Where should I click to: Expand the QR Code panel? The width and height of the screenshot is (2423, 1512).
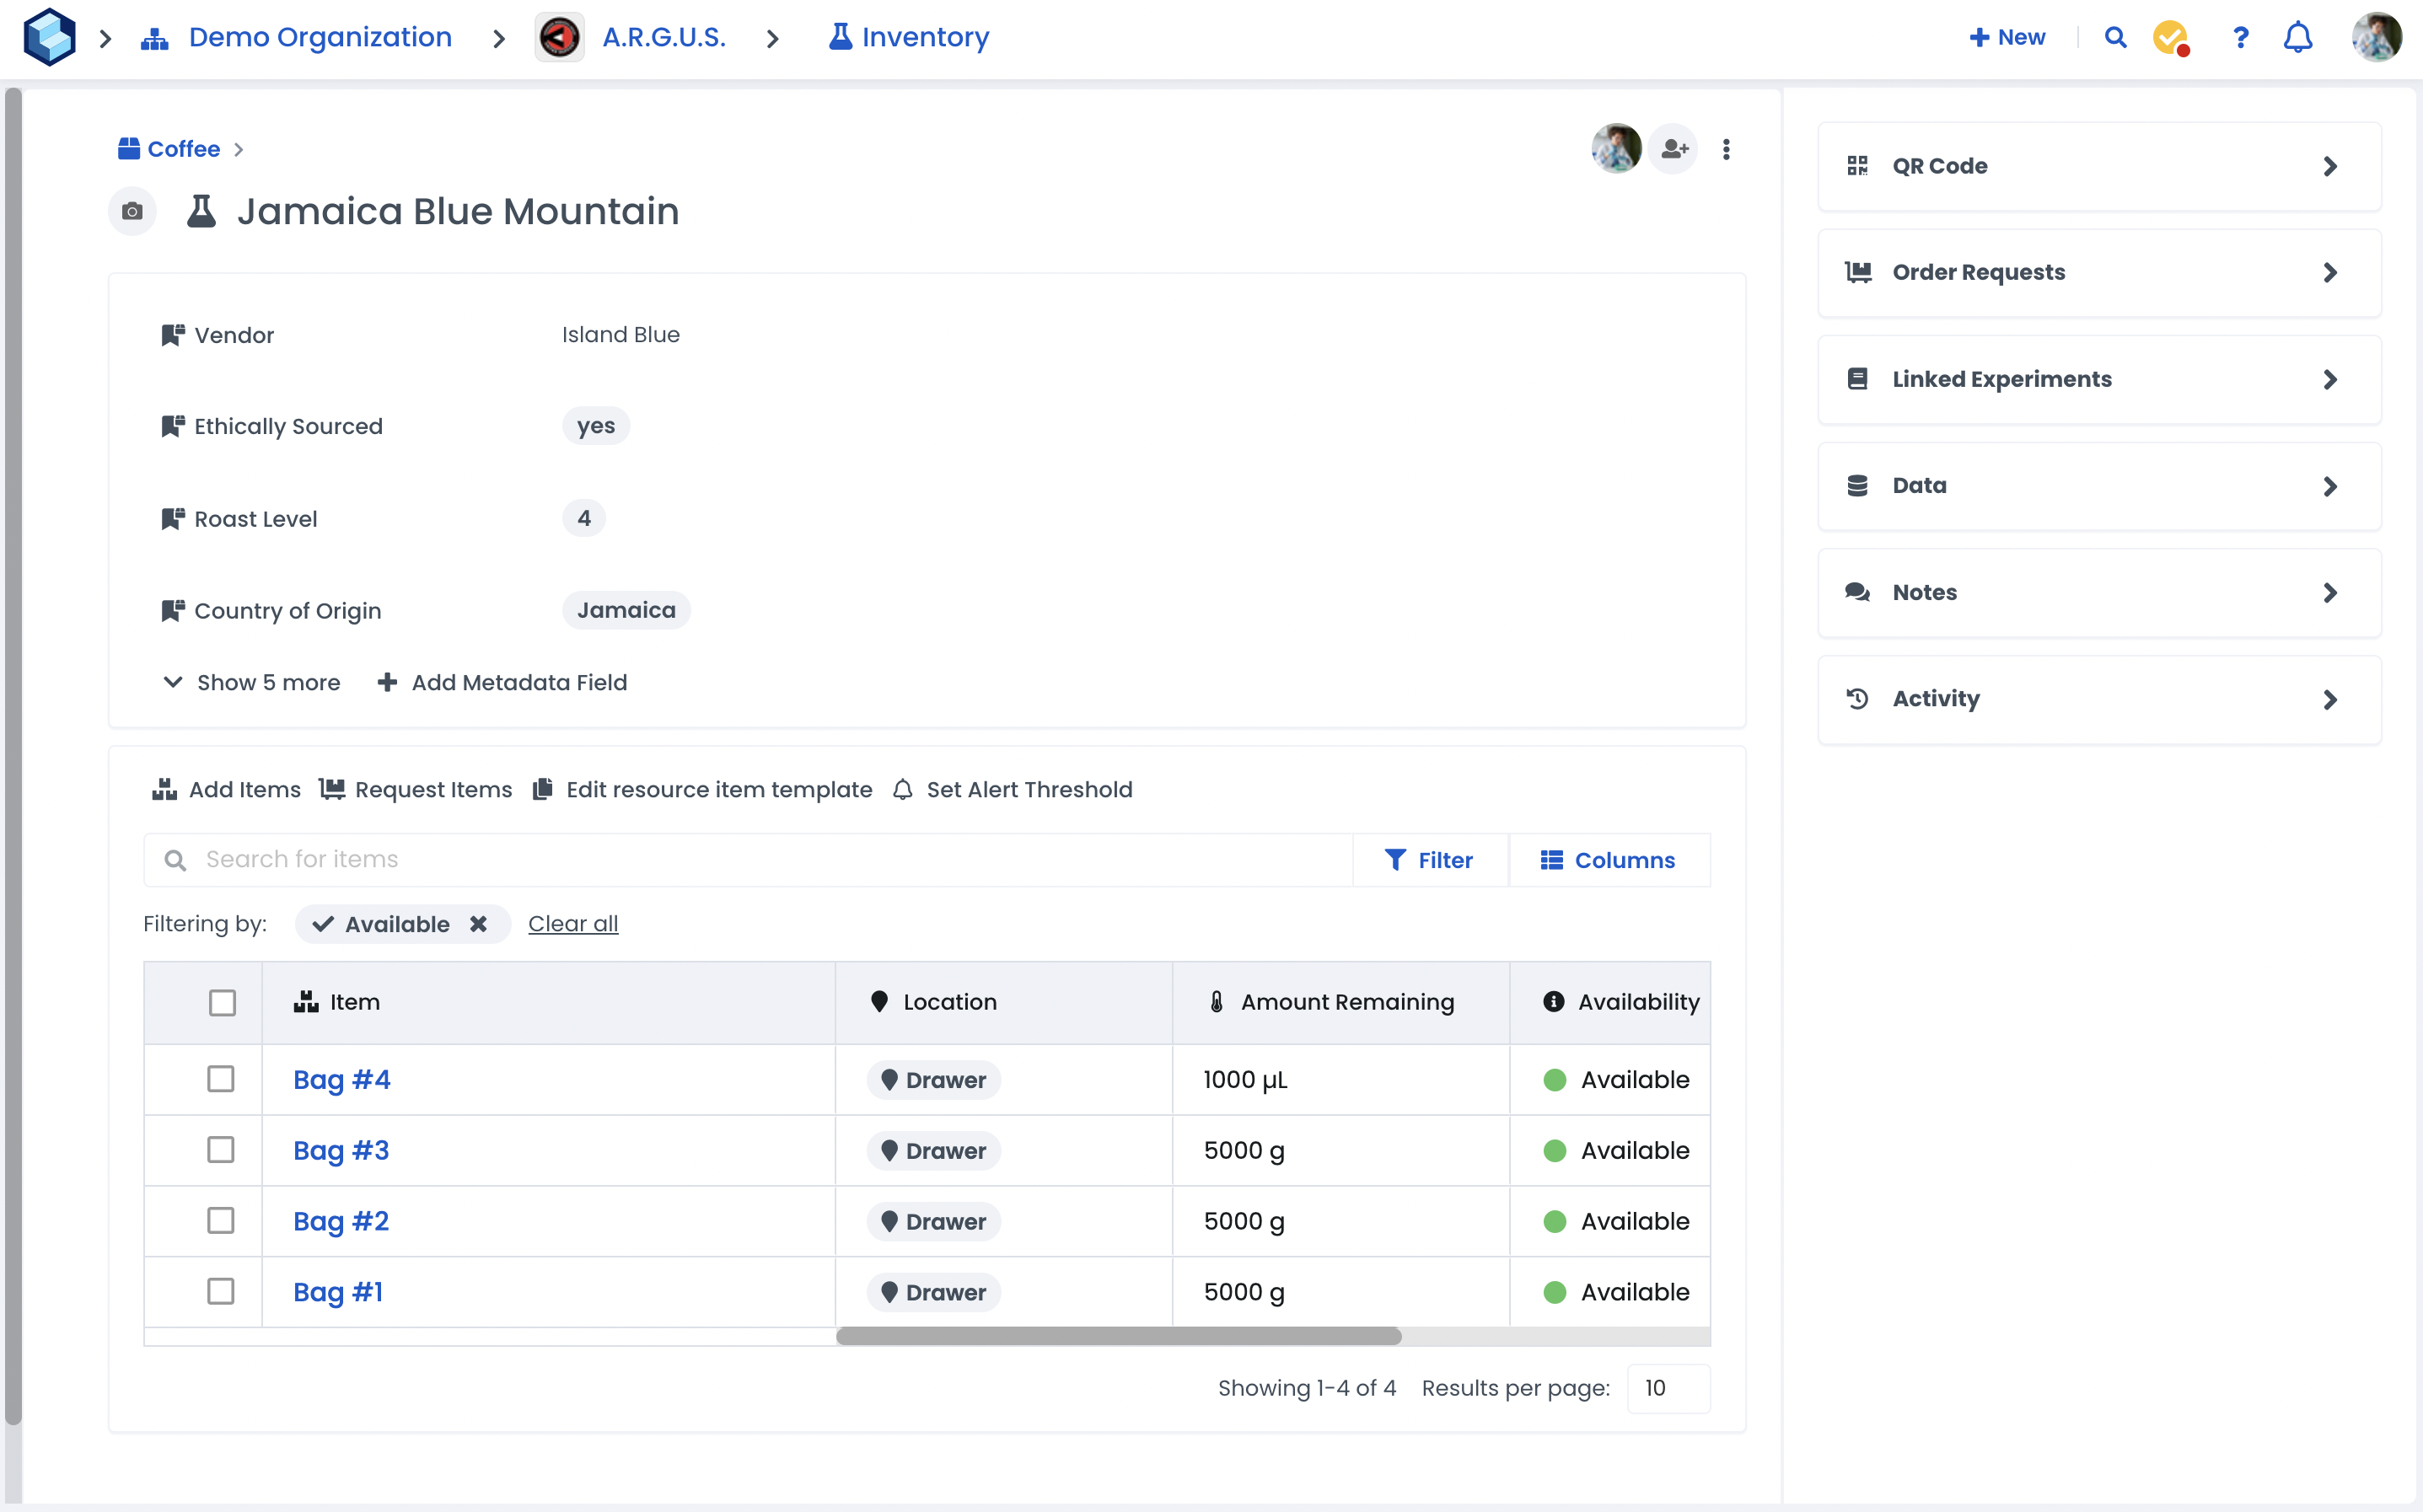click(x=2098, y=166)
